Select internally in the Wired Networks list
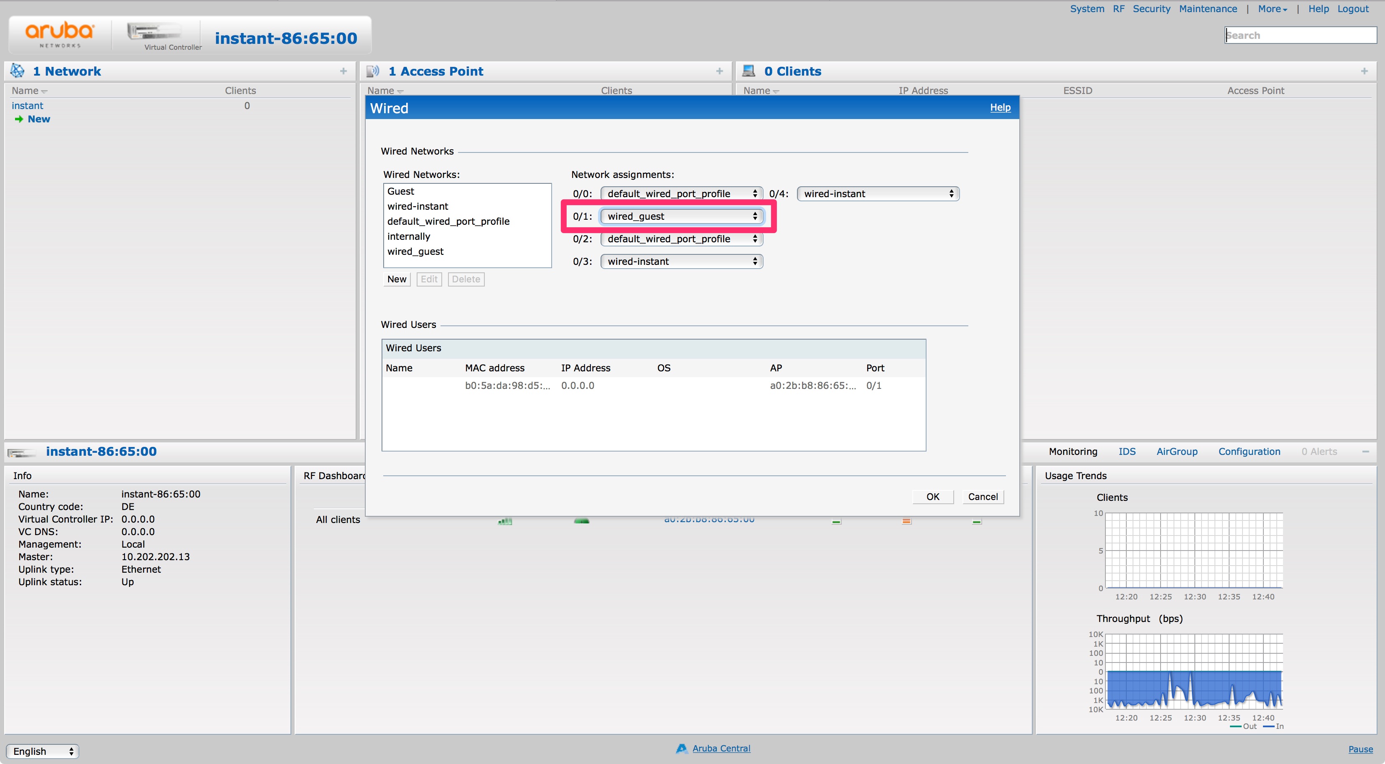The height and width of the screenshot is (764, 1385). point(409,236)
